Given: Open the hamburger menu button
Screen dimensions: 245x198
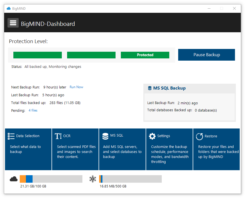Looking at the screenshot, I should 13,23.
